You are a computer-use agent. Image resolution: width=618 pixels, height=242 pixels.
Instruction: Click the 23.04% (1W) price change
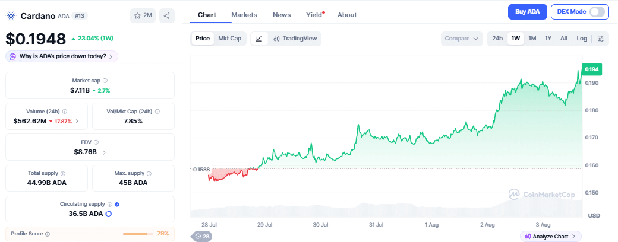click(93, 39)
